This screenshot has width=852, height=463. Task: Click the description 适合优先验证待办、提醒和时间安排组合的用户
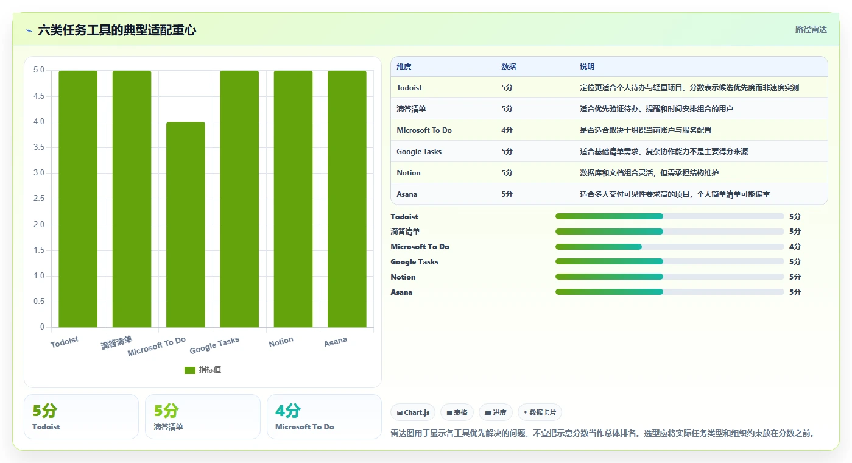(x=657, y=109)
